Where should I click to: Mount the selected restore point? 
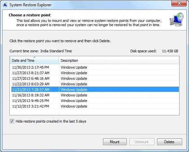click(x=115, y=142)
